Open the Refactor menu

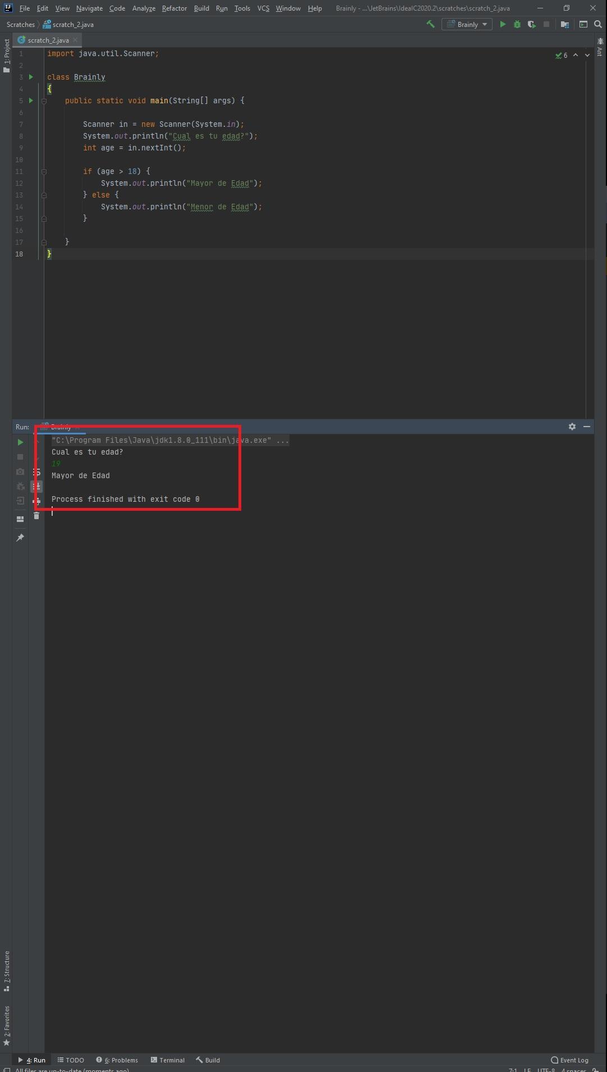tap(174, 8)
